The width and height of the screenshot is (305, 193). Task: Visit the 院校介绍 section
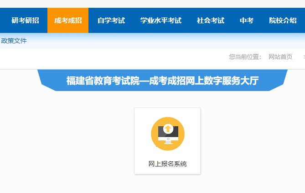(x=283, y=21)
